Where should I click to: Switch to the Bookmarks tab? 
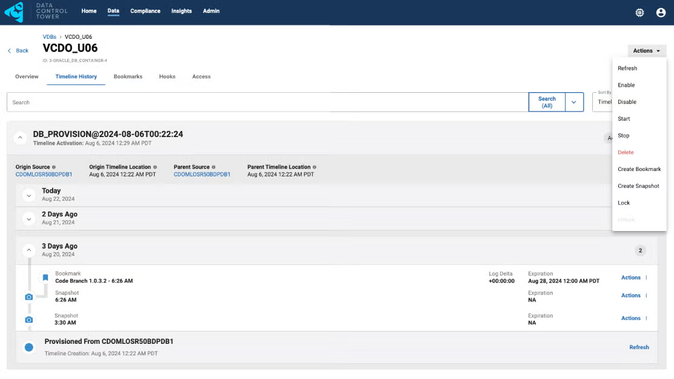point(128,76)
